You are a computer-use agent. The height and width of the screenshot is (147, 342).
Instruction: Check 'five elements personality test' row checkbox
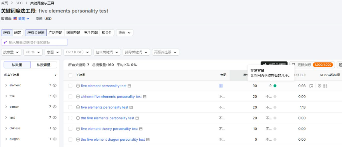coord(70,107)
